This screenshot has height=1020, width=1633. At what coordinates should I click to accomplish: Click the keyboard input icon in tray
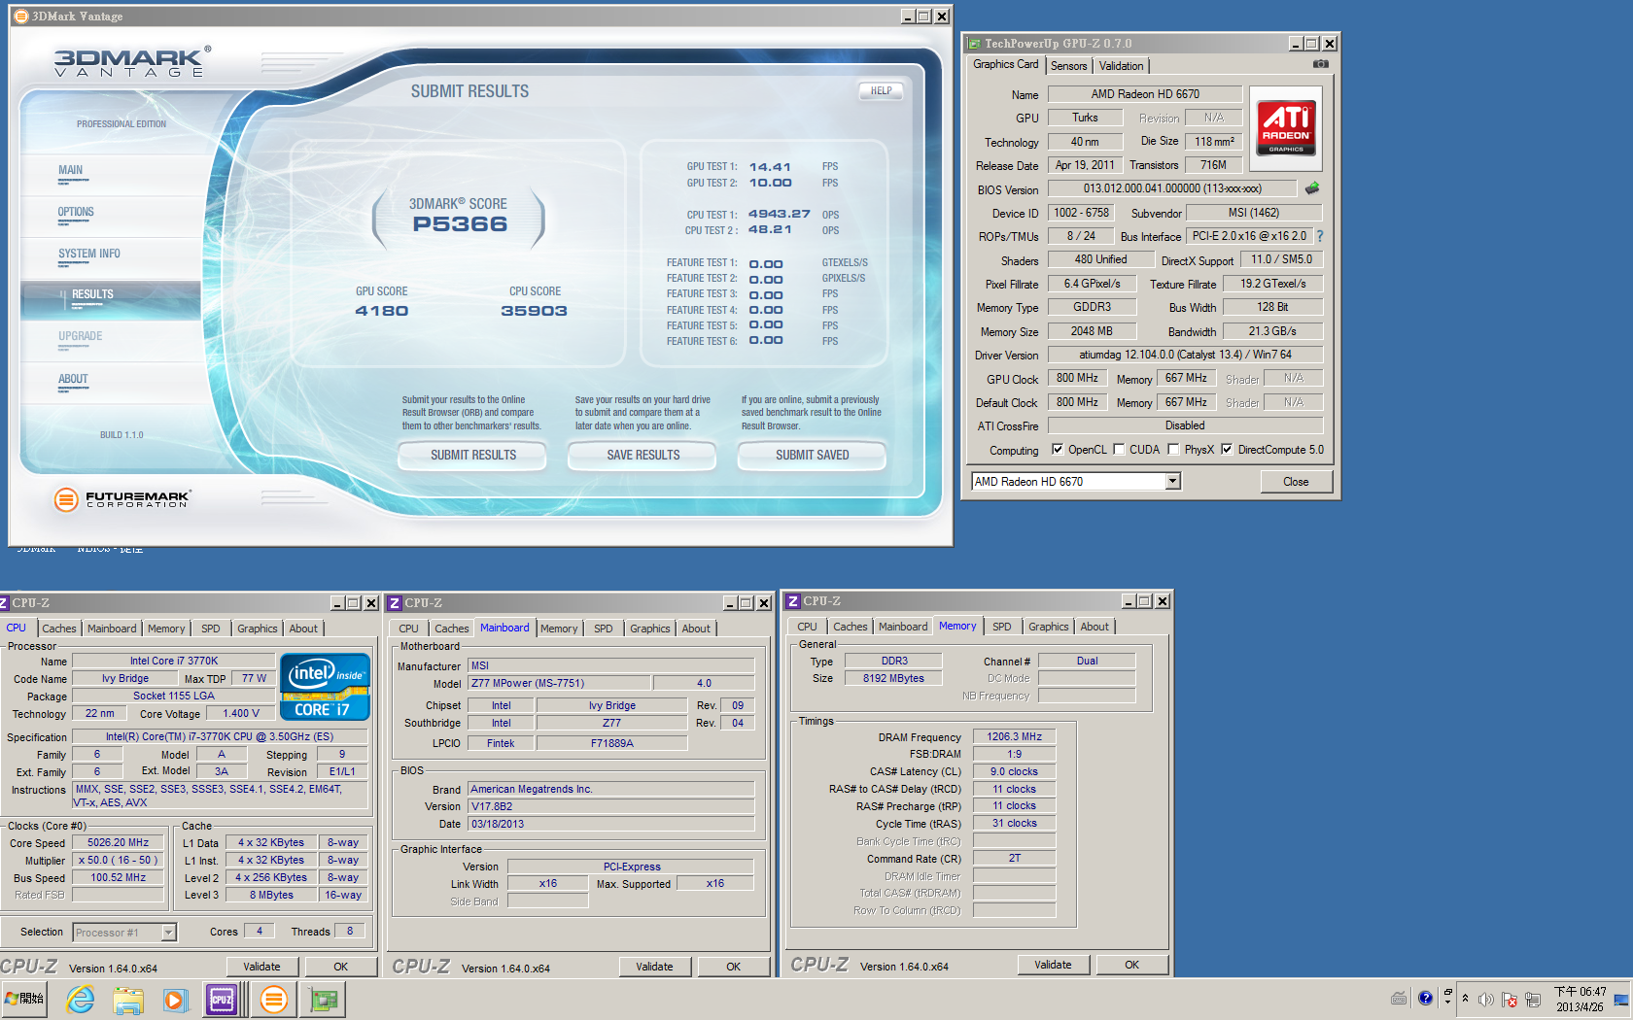(x=1399, y=998)
